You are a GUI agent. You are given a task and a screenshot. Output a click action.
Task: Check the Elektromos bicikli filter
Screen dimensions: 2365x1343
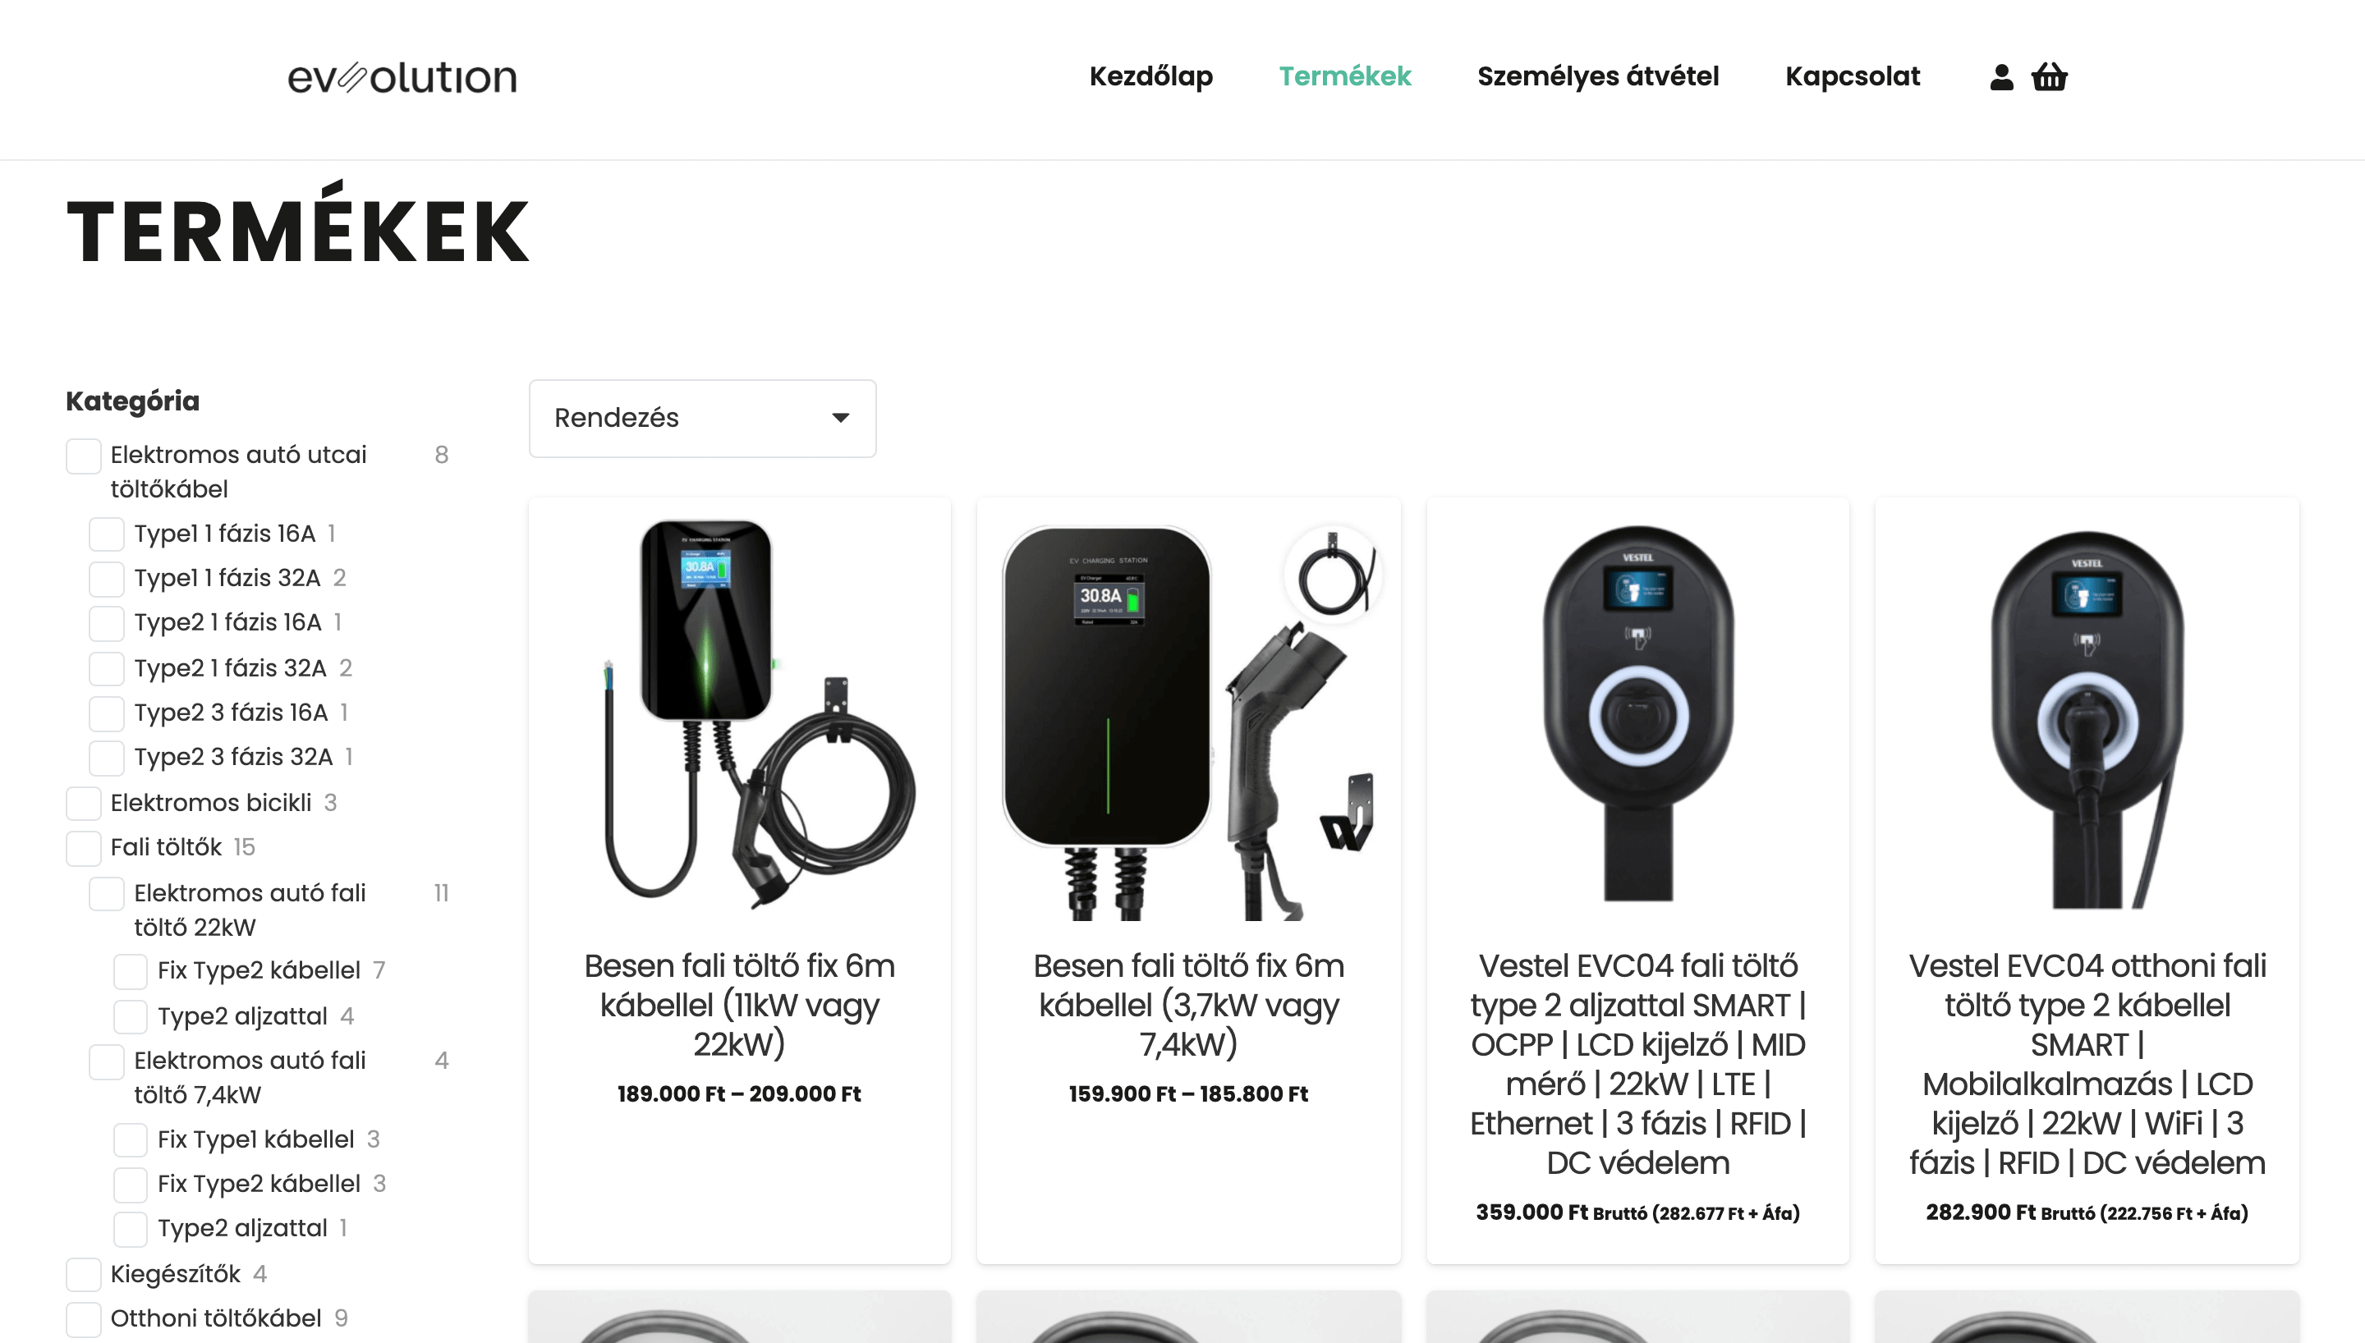(x=83, y=803)
